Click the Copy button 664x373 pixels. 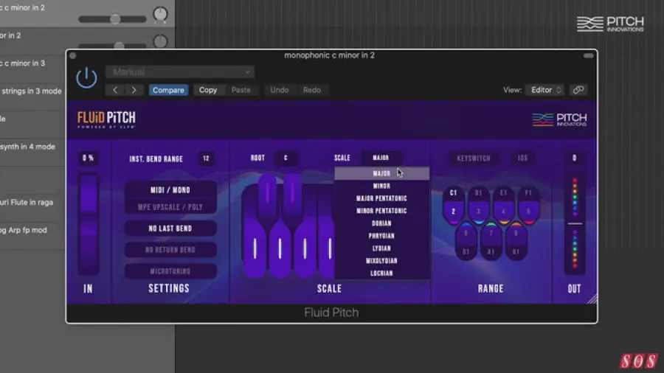(208, 90)
